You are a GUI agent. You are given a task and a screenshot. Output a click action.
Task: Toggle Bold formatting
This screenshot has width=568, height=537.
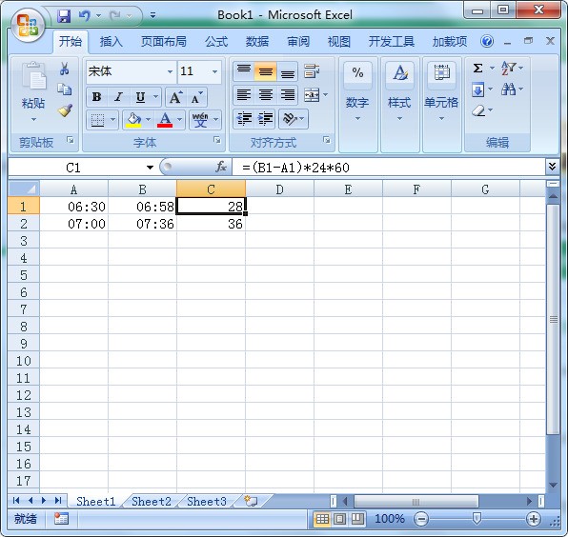point(96,97)
